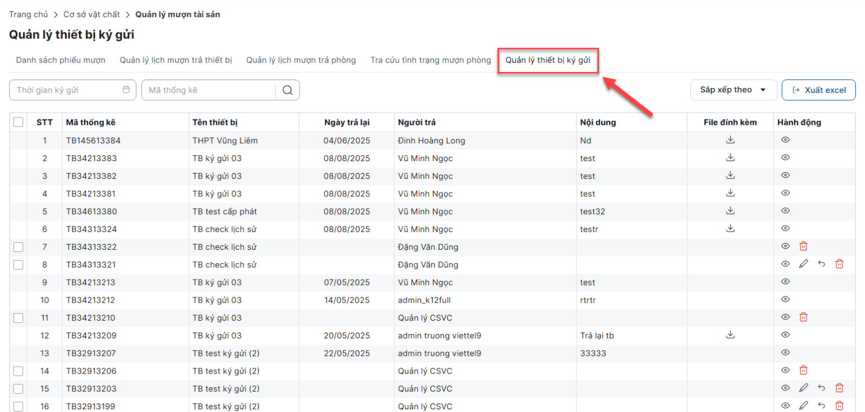The height and width of the screenshot is (412, 865).
Task: Edit row 8 TB34313321 with pencil icon
Action: click(803, 264)
